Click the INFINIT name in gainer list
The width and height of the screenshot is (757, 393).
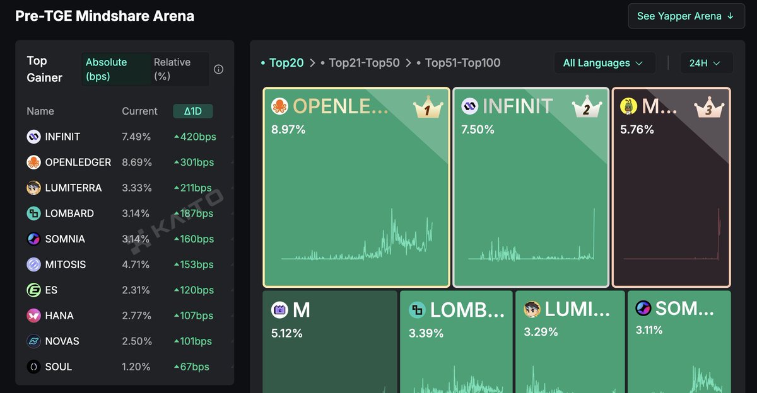[x=62, y=137]
